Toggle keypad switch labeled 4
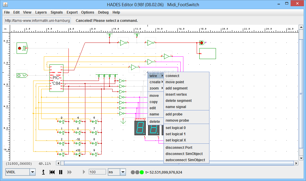This screenshot has height=181, width=306. point(78,122)
